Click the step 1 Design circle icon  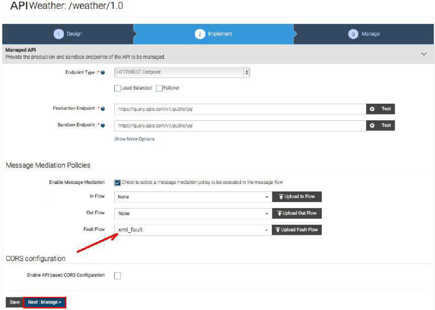tap(58, 34)
